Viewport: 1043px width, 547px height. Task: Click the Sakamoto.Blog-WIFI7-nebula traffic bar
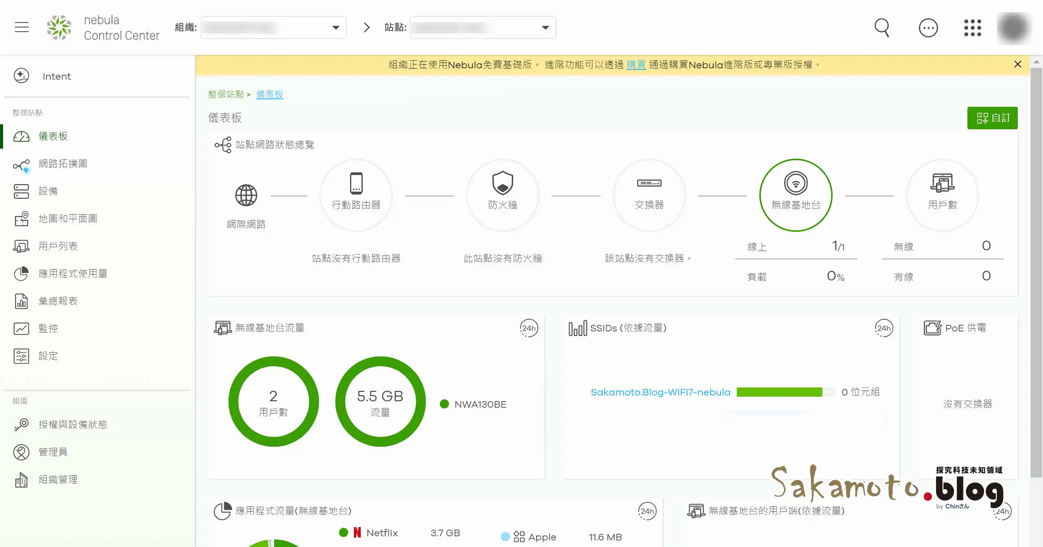[x=780, y=392]
